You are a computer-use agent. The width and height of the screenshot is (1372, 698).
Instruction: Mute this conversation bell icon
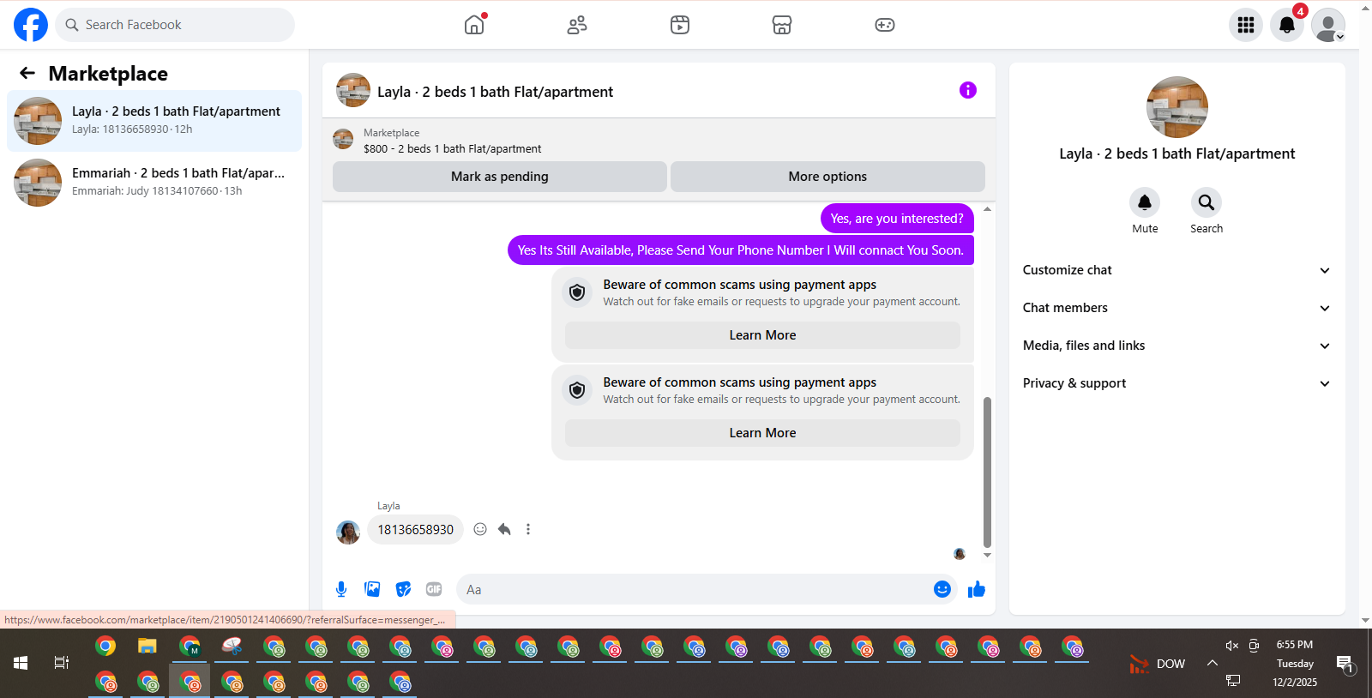(x=1145, y=202)
